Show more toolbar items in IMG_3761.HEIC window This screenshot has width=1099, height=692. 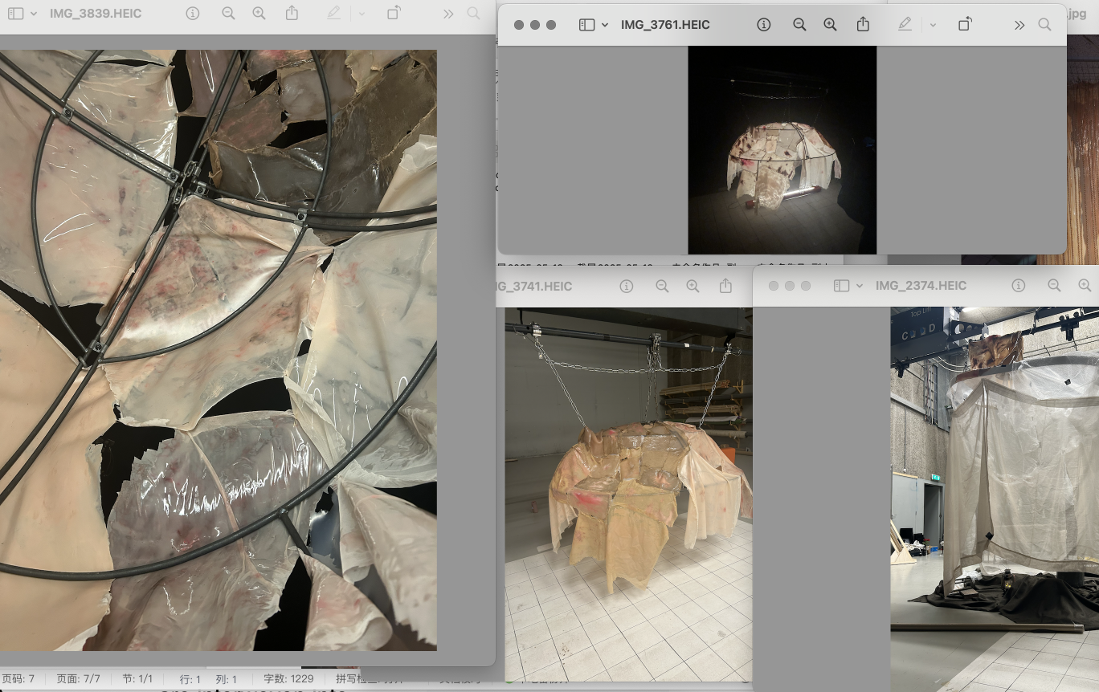[1019, 25]
